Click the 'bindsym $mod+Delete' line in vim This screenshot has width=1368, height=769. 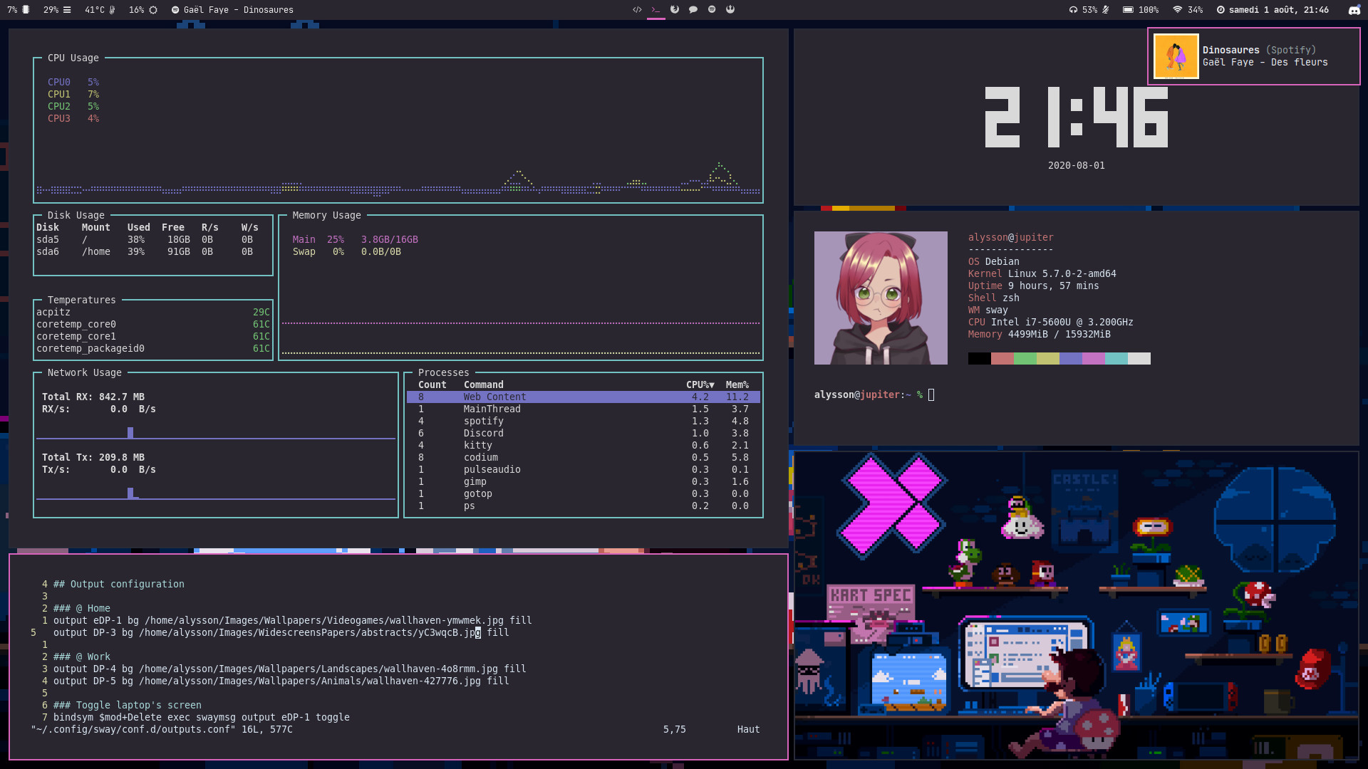tap(202, 718)
